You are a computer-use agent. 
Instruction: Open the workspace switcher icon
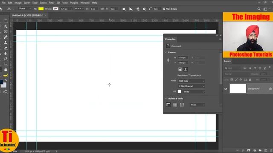pos(265,9)
